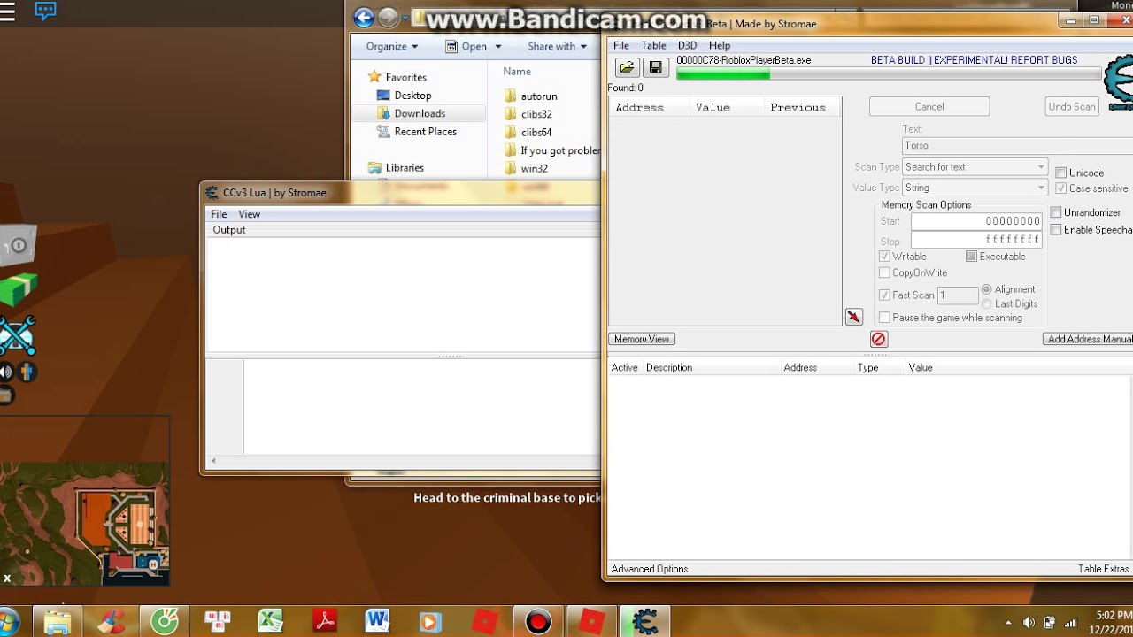The image size is (1133, 637).
Task: Enable the Speedhack checkbox
Action: [1056, 230]
